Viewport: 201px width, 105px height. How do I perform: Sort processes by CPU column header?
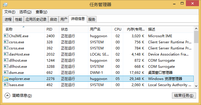pos(117,29)
